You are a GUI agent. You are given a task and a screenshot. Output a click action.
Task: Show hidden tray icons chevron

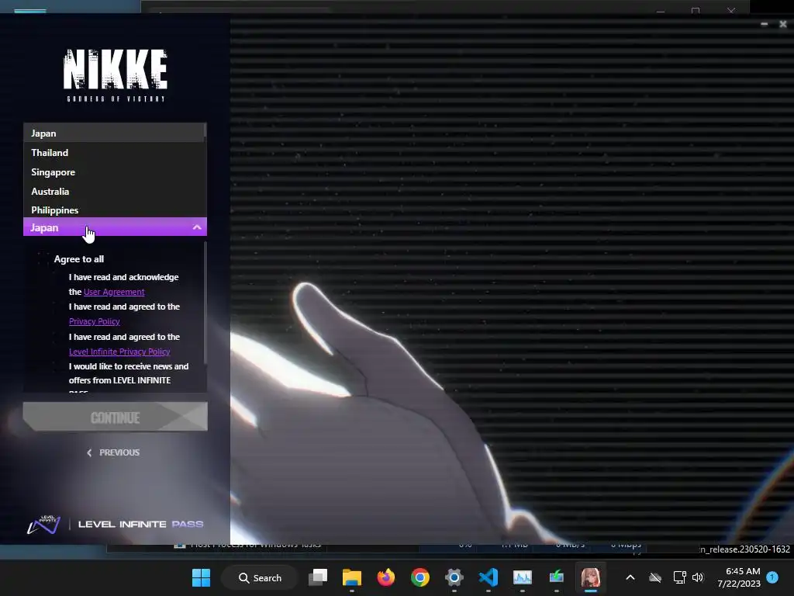click(x=630, y=577)
